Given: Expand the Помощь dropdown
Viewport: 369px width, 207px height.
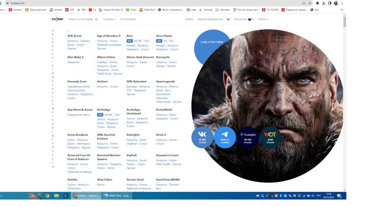Looking at the screenshot, I should [110, 19].
